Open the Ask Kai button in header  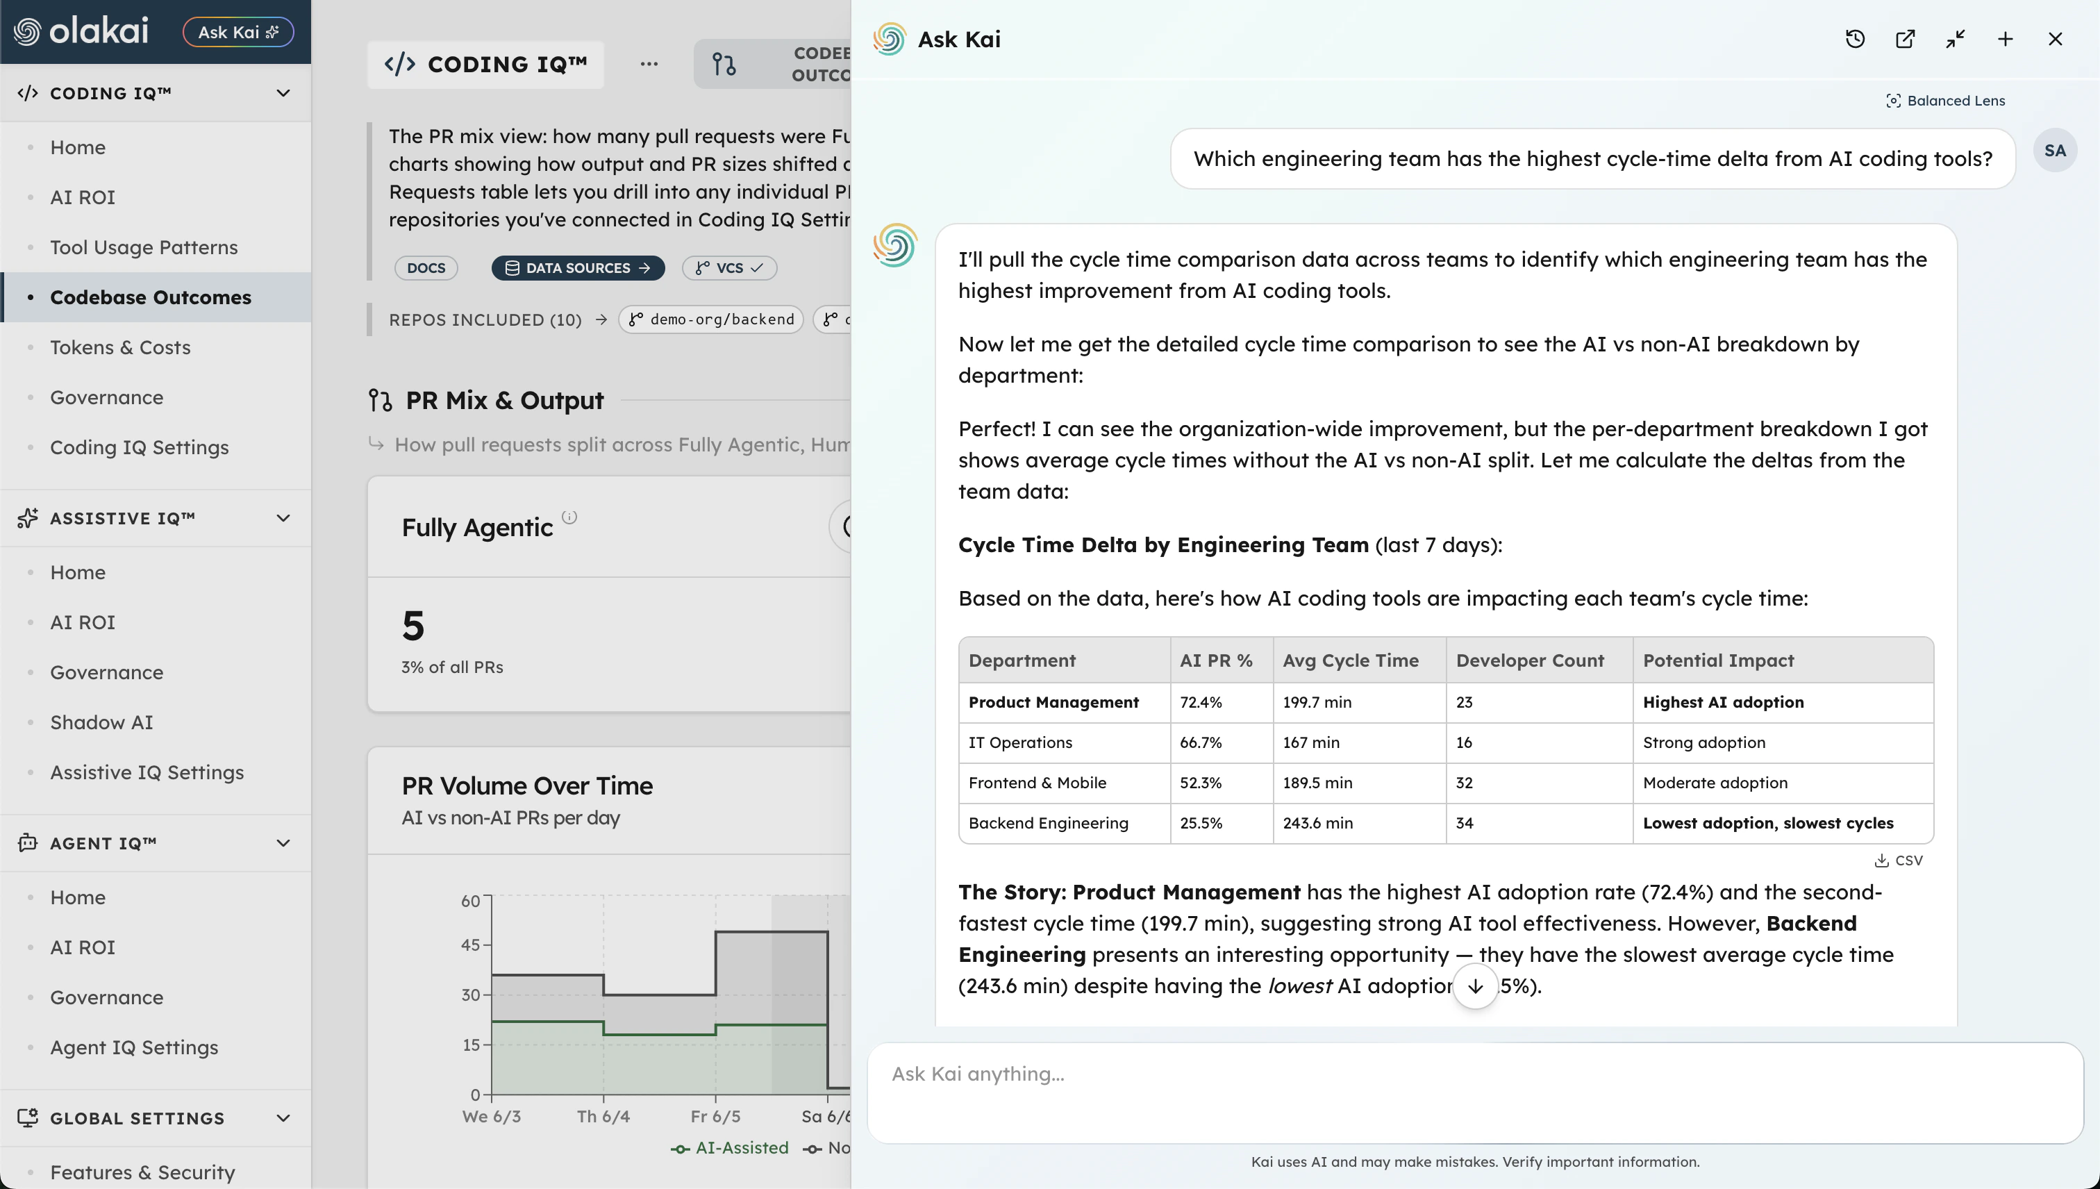(238, 32)
